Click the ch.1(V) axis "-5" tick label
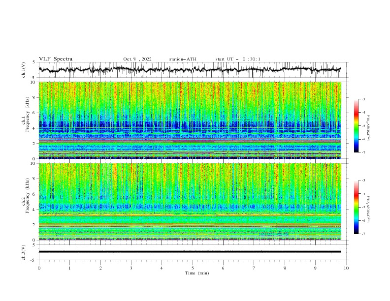The height and width of the screenshot is (301, 390). (x=33, y=78)
